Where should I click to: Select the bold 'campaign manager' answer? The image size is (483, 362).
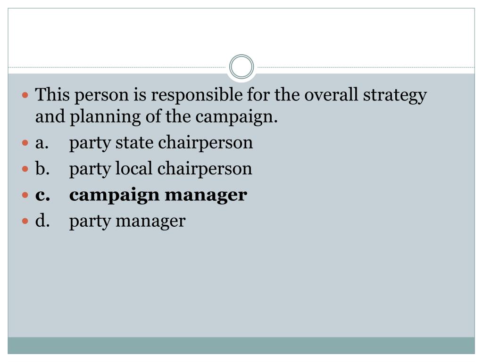tap(158, 195)
